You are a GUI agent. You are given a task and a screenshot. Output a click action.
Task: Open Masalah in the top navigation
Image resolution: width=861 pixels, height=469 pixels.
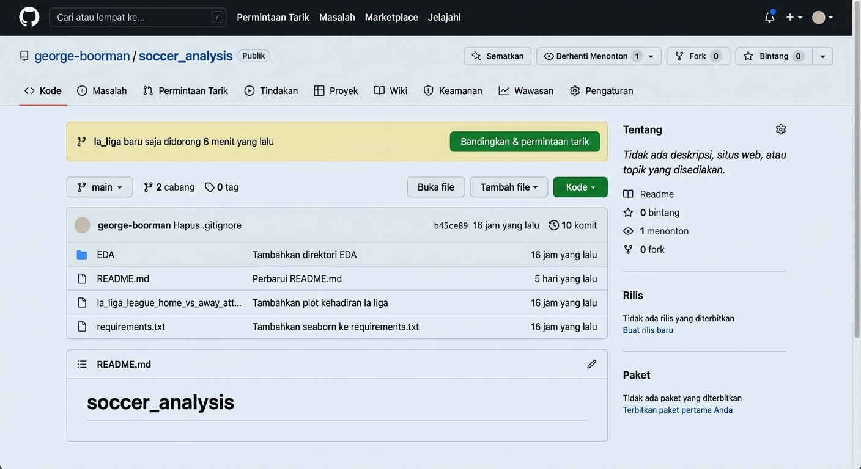coord(337,17)
